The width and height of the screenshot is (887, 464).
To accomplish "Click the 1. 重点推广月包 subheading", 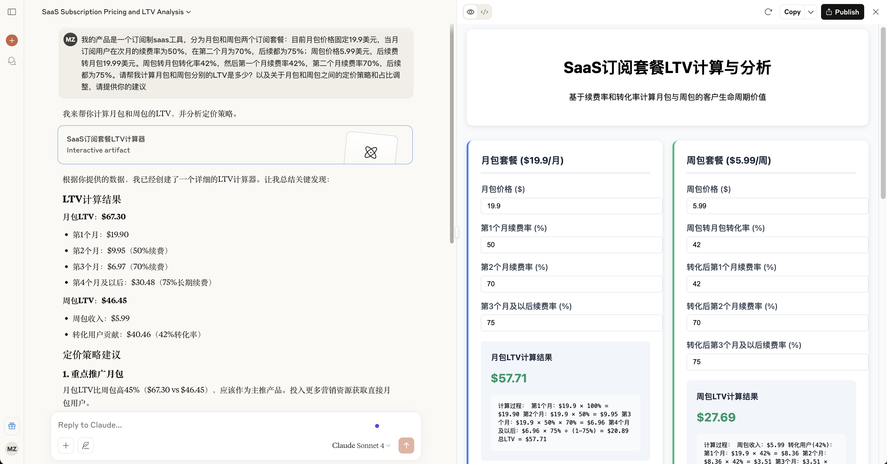I will (x=93, y=374).
